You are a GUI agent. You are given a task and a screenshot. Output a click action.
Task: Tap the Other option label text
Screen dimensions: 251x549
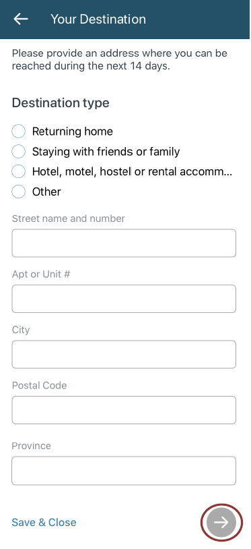tap(46, 192)
